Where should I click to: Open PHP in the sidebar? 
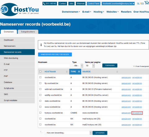point(17,76)
